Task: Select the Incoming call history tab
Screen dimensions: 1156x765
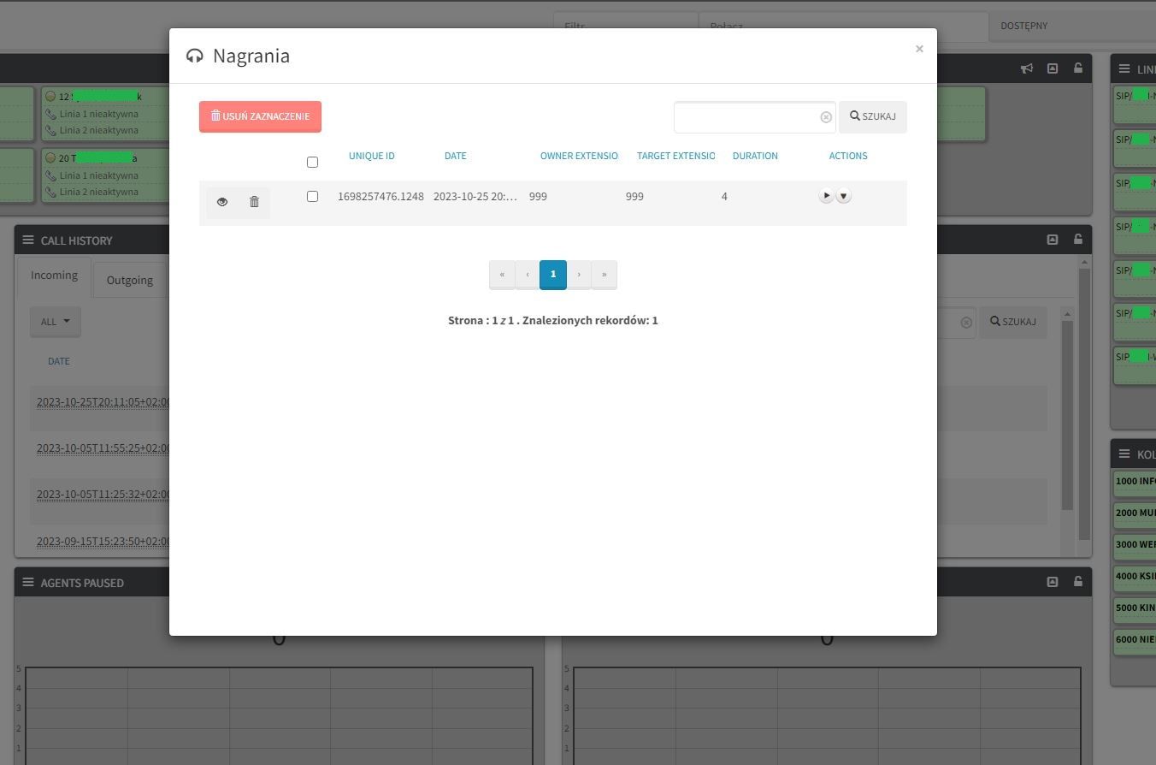Action: pos(54,276)
